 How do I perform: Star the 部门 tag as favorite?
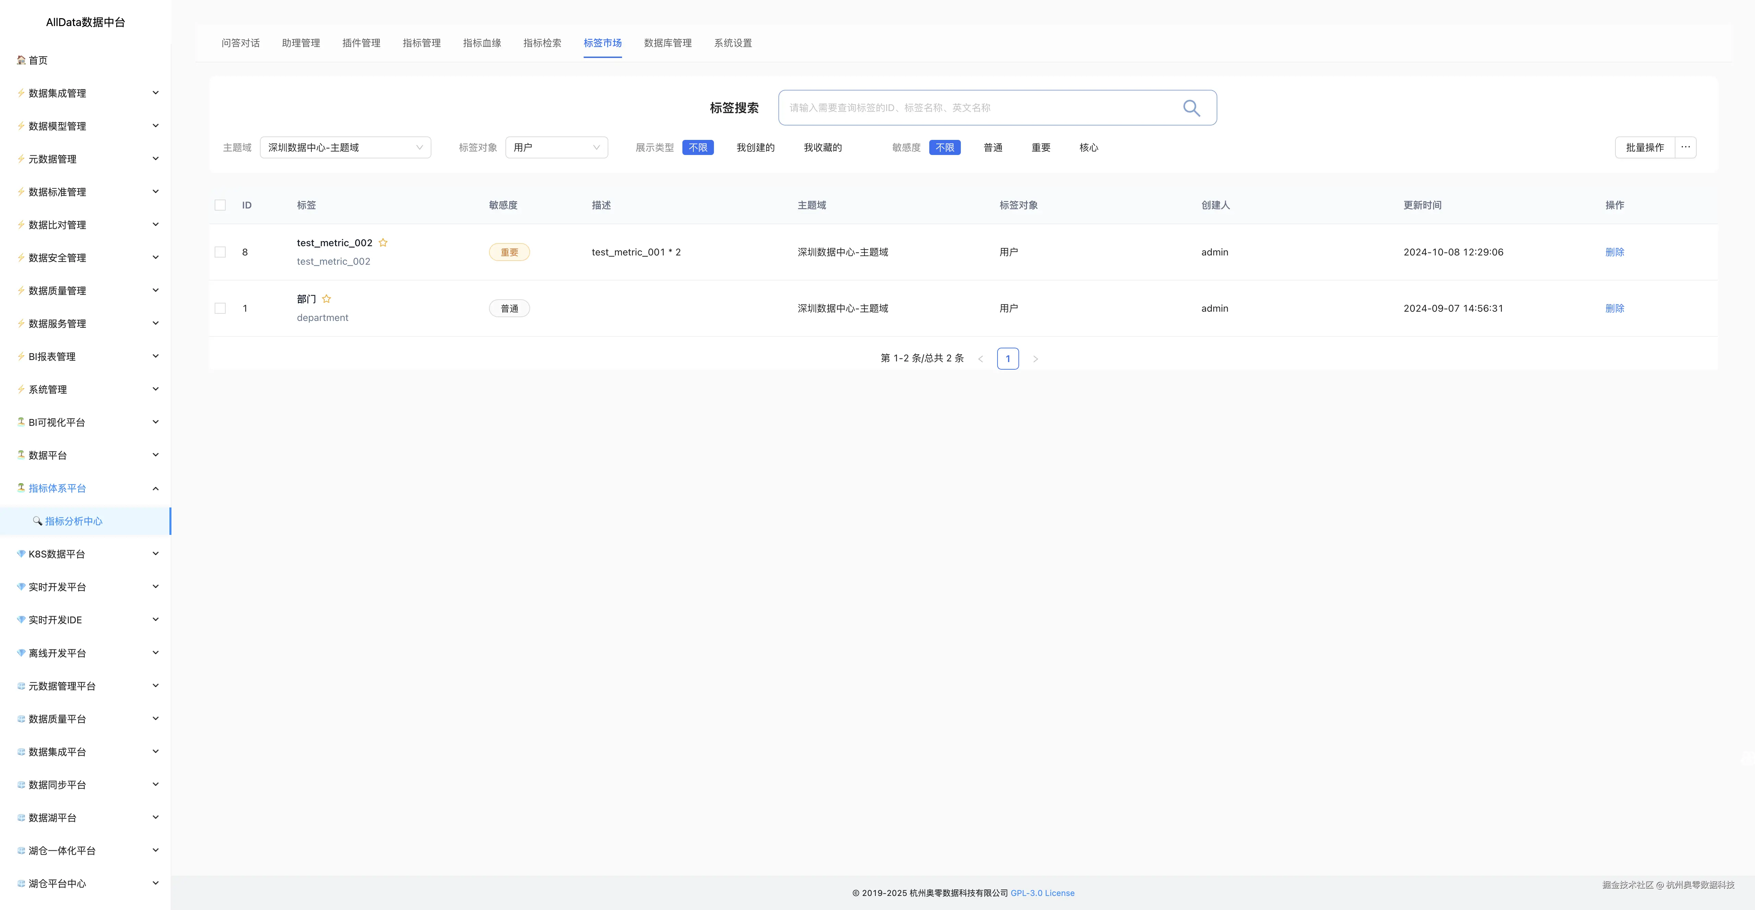pos(326,299)
